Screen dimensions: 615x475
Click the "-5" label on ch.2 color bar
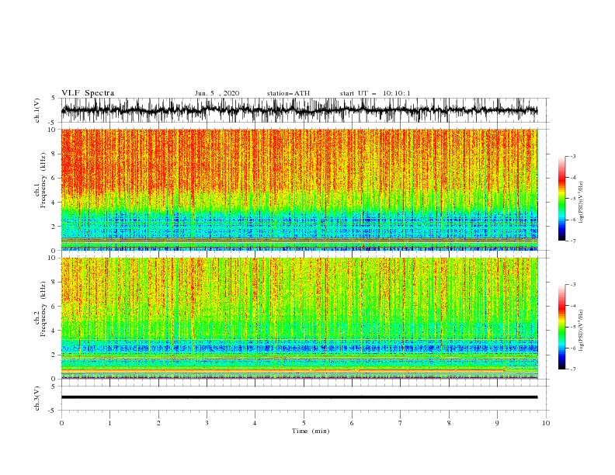point(572,327)
